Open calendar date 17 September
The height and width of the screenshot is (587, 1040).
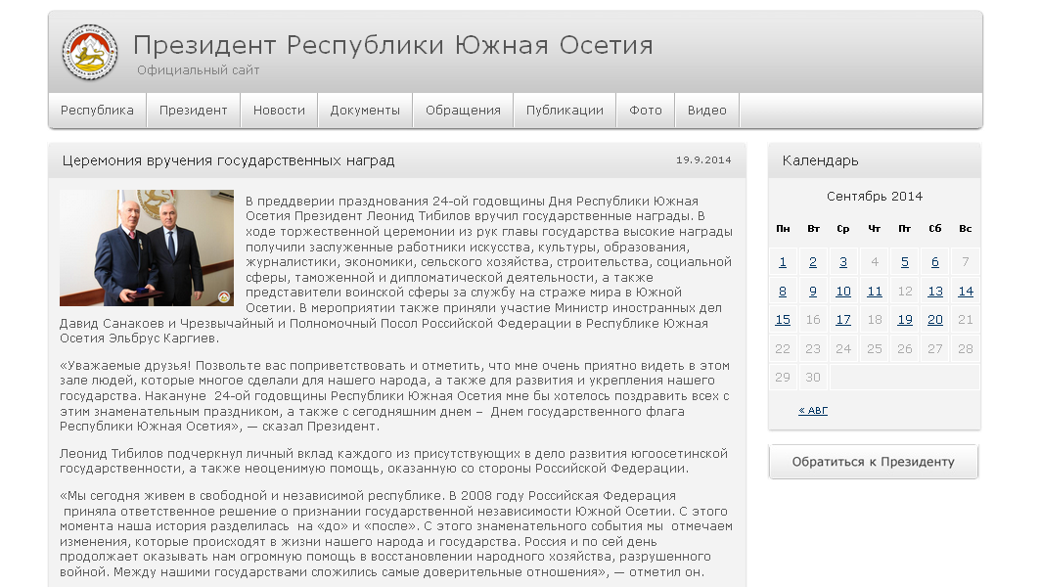[843, 320]
